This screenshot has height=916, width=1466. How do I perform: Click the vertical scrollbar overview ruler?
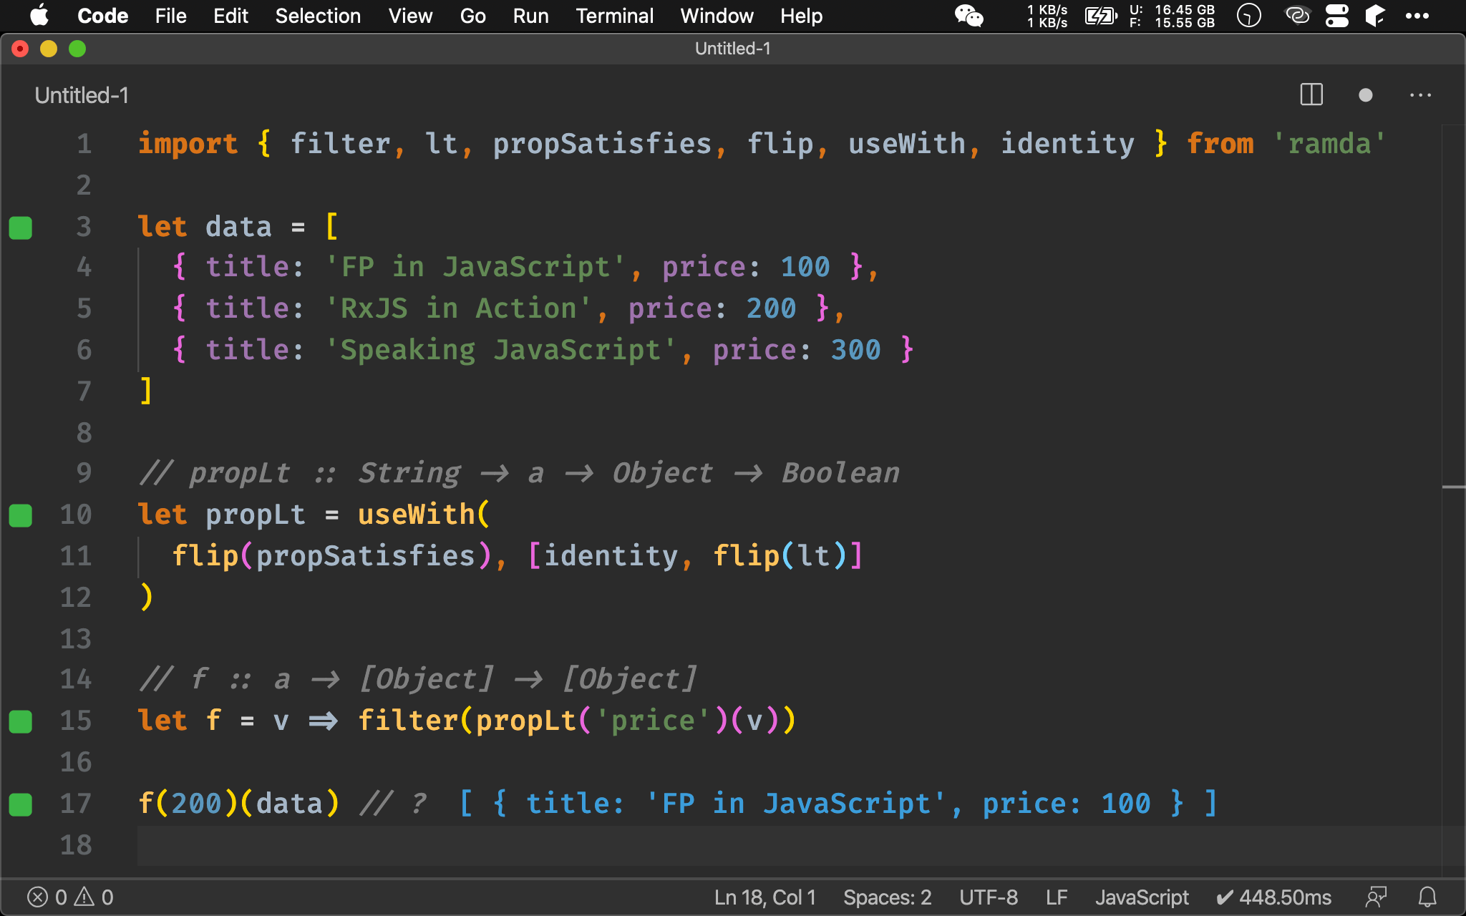1453,501
